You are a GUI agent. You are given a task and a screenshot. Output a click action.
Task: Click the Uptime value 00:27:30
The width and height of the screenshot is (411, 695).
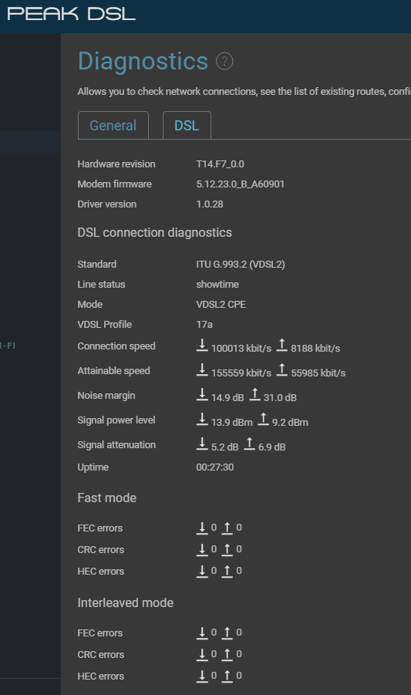tap(215, 467)
